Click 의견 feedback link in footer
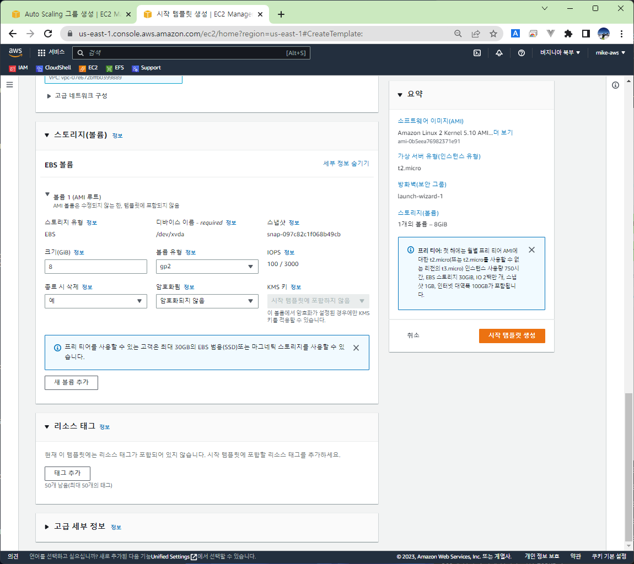This screenshot has width=634, height=564. (13, 556)
